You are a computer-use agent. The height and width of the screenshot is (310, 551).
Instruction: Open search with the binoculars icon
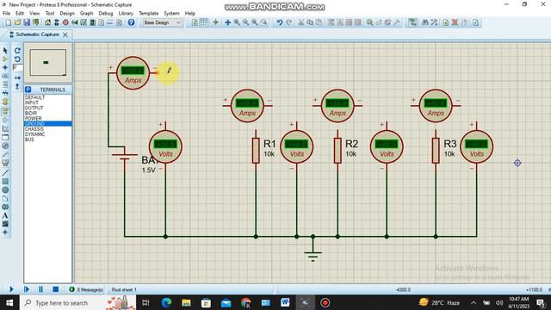coord(425,22)
